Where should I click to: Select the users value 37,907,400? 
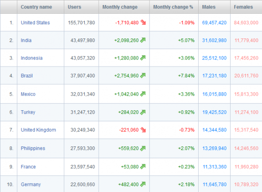click(x=82, y=76)
